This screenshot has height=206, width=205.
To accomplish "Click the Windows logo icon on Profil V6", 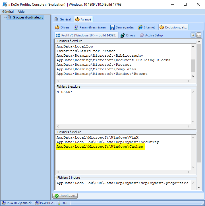I will (58, 35).
